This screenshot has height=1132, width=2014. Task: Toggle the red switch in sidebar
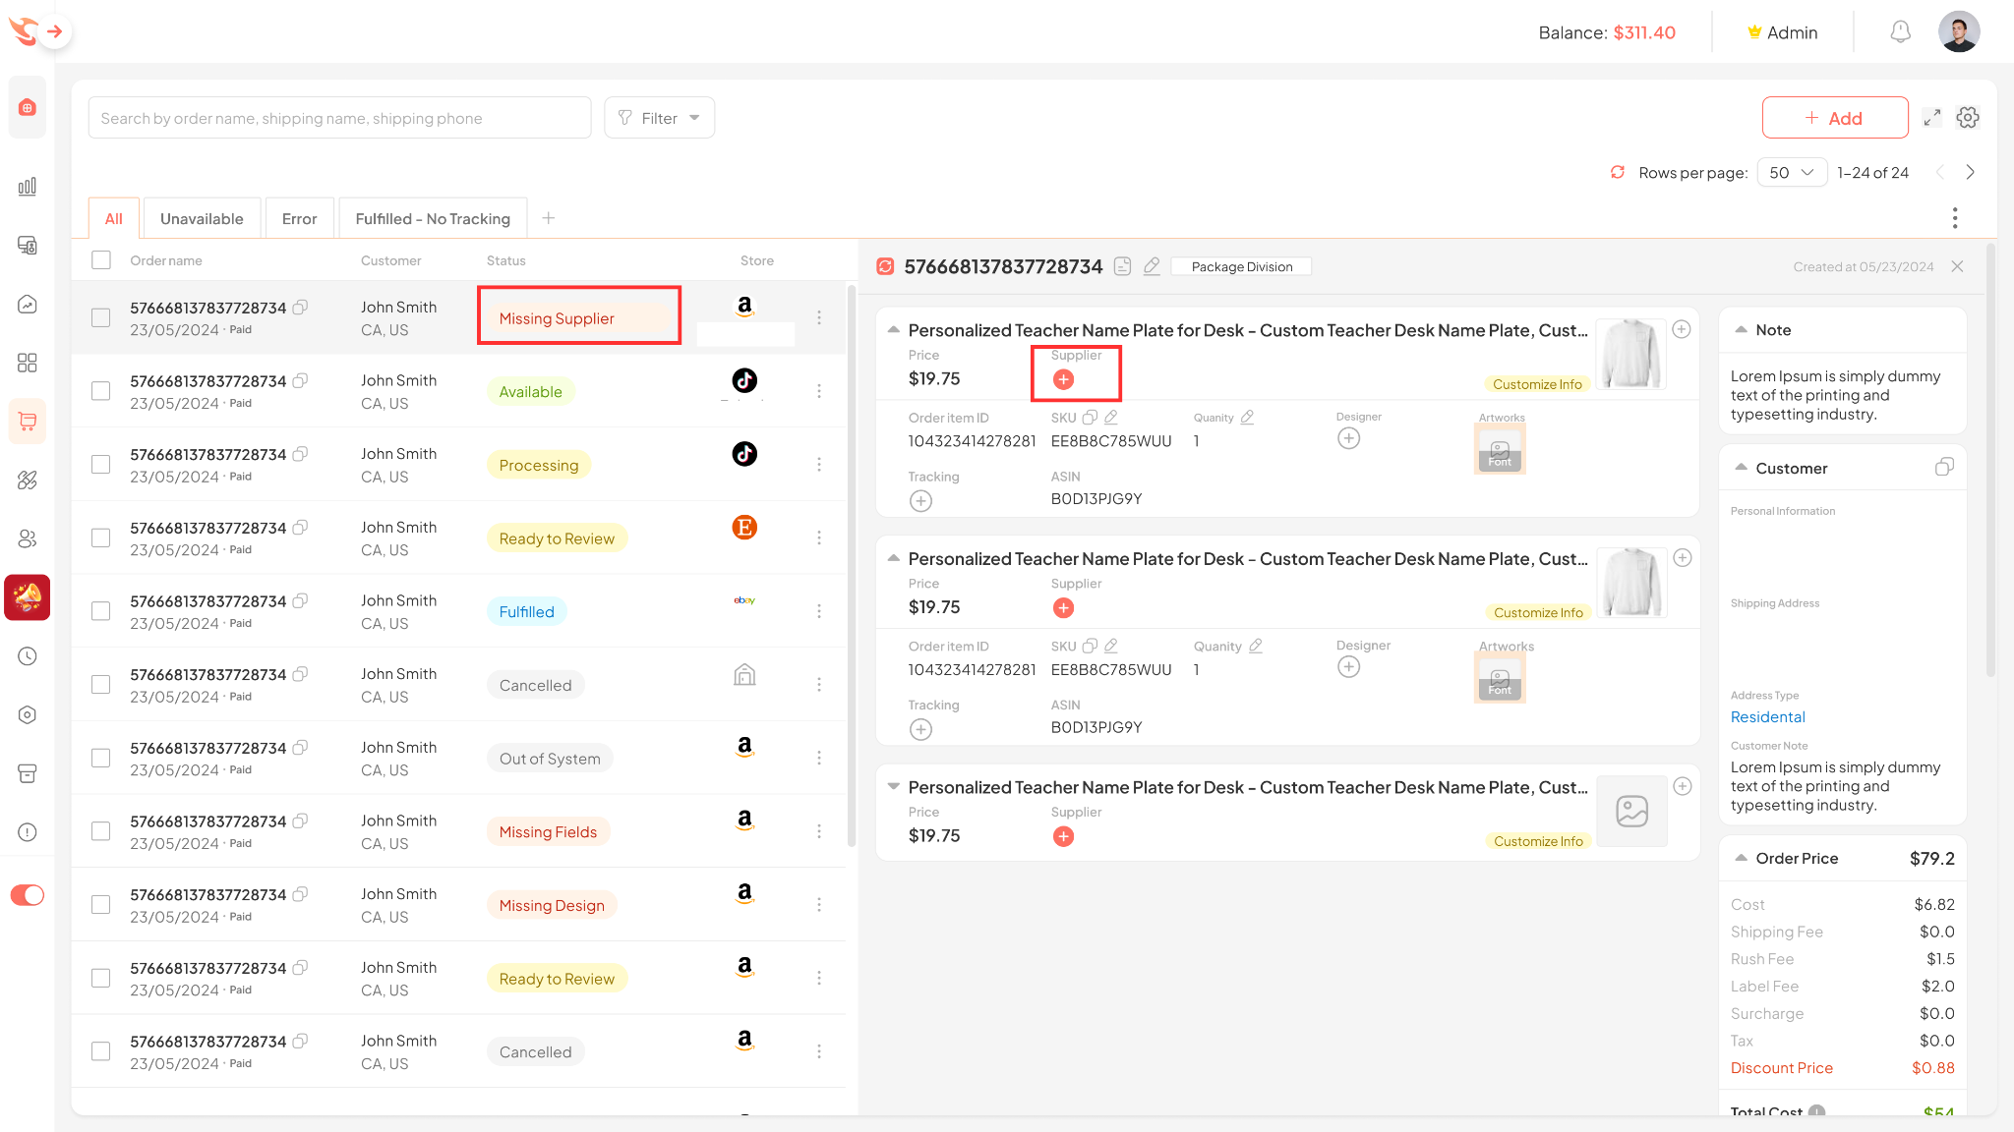point(28,895)
